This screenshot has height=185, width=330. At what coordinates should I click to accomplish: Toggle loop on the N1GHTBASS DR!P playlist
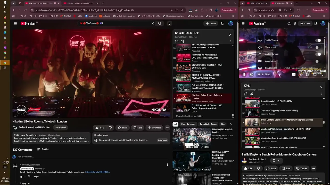coord(177,41)
